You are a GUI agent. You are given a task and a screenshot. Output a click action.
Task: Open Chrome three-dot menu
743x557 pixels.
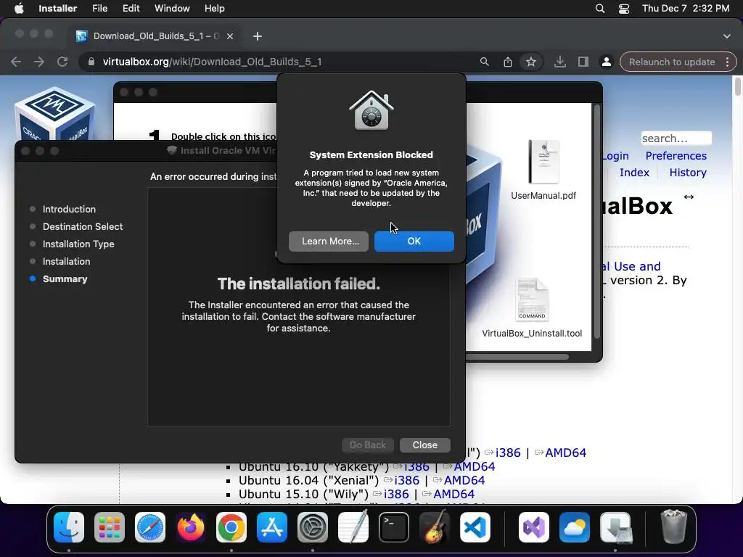click(727, 62)
